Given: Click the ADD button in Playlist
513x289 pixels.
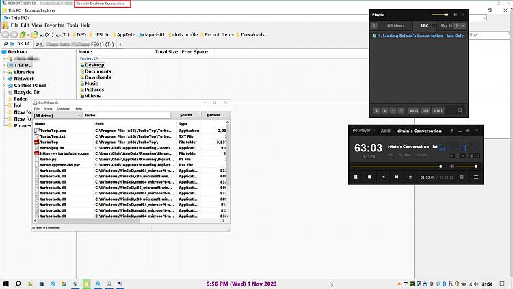Looking at the screenshot, I should (x=414, y=111).
